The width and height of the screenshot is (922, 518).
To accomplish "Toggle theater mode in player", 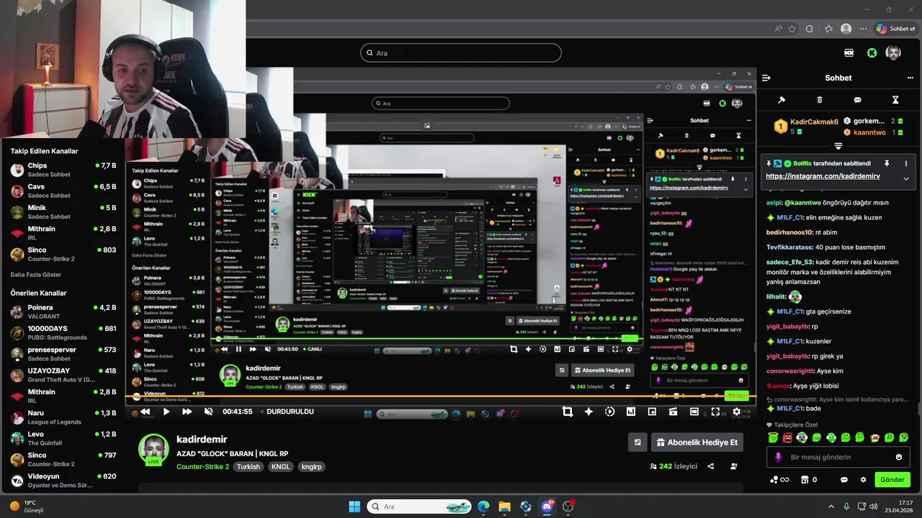I will [x=694, y=412].
